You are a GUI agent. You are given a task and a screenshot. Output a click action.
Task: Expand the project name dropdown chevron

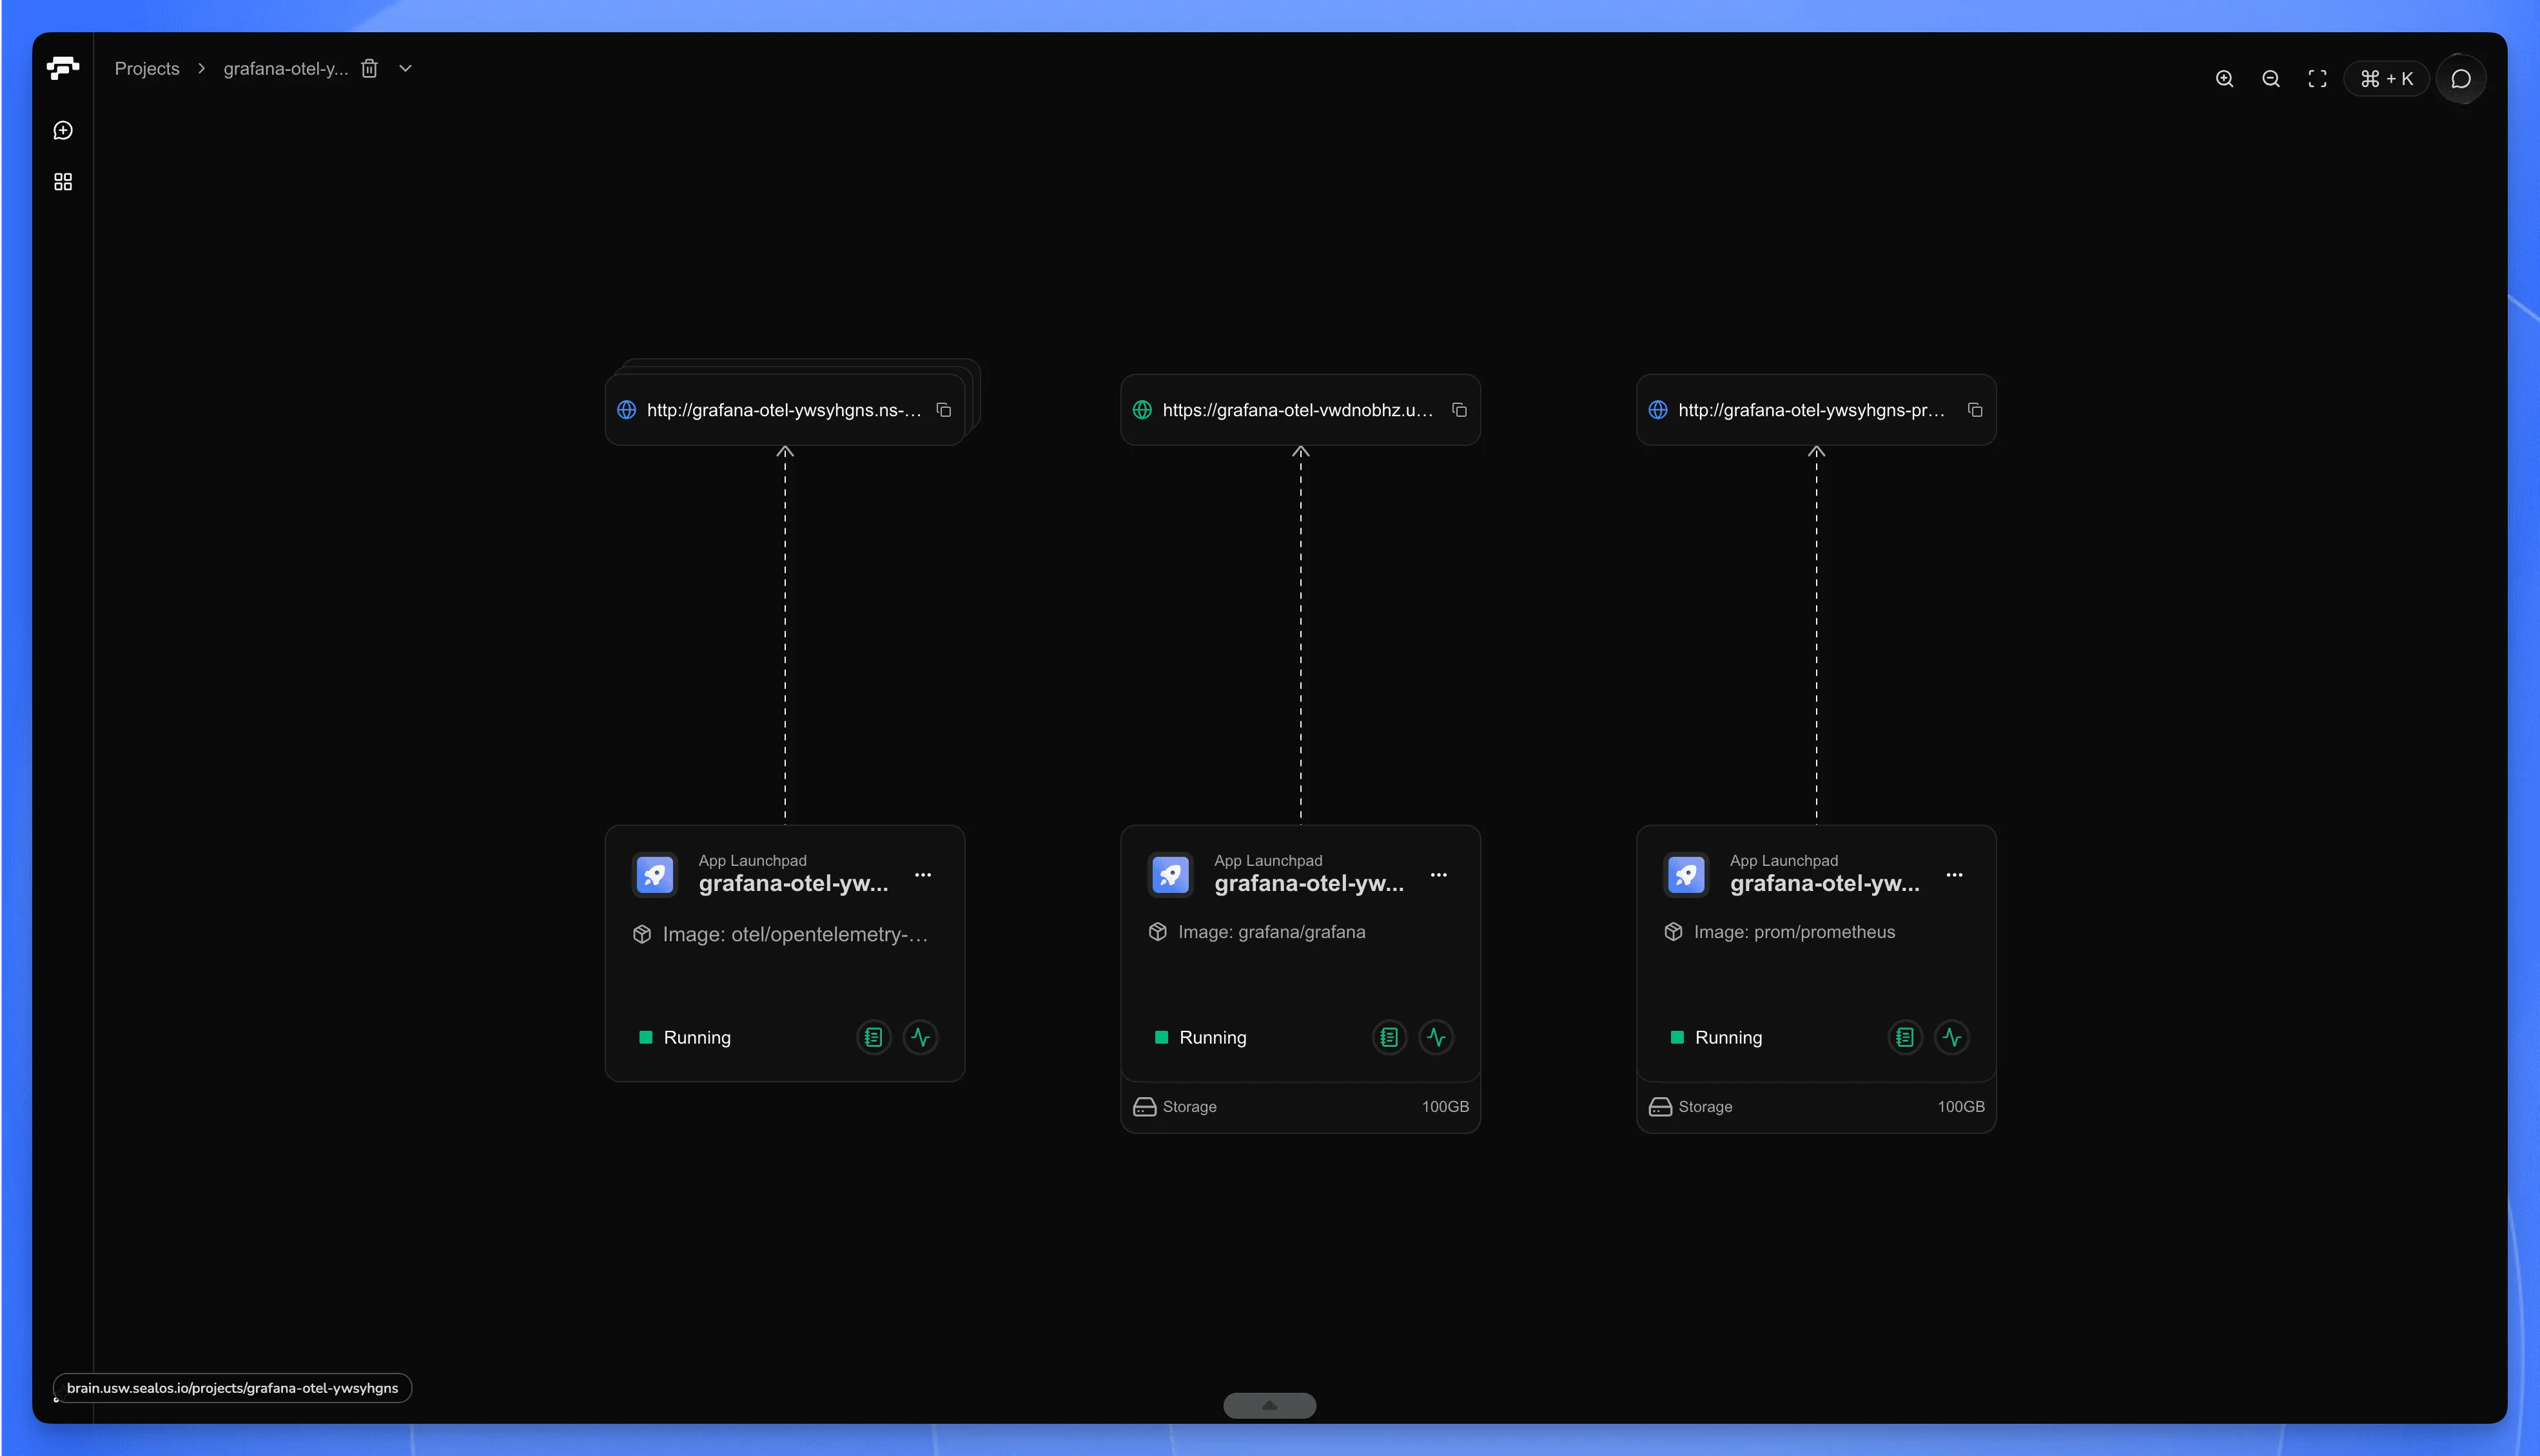tap(405, 68)
